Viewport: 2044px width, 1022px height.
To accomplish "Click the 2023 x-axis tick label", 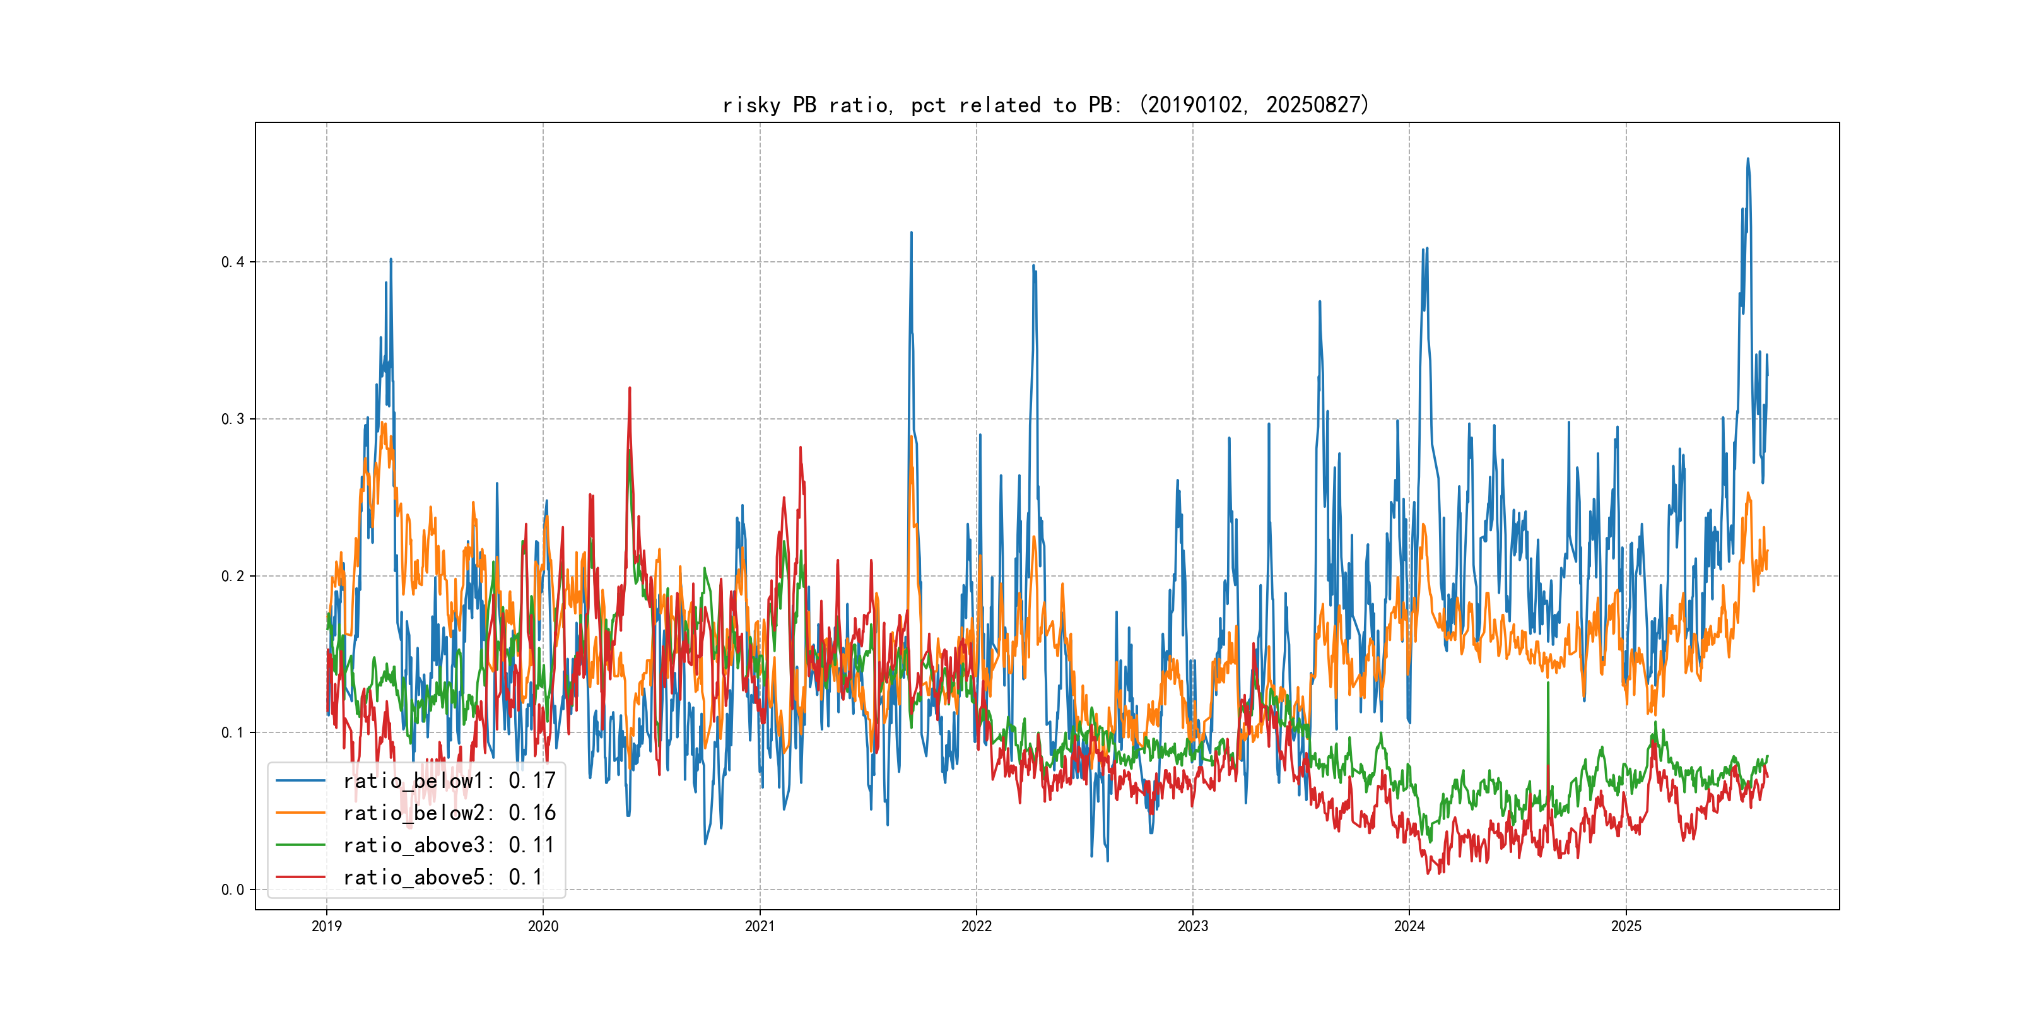I will click(x=1192, y=926).
